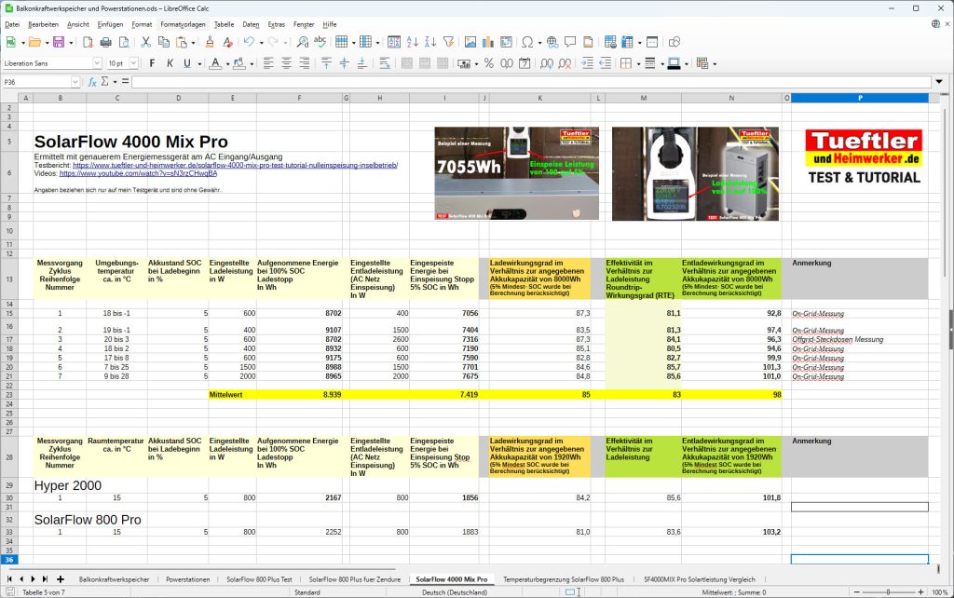The width and height of the screenshot is (954, 598).
Task: Format cell as date
Action: [x=525, y=63]
